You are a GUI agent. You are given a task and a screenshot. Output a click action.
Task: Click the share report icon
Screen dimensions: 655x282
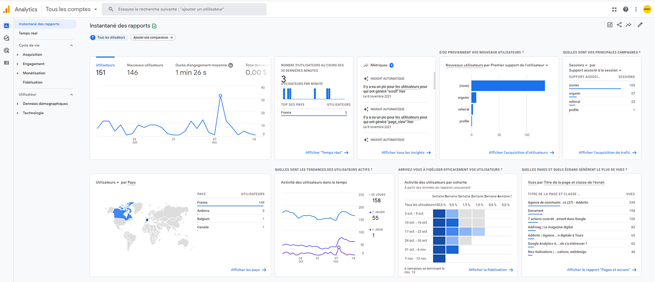[x=619, y=25]
